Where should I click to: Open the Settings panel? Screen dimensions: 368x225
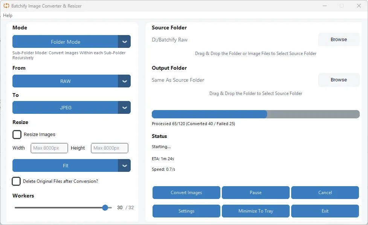pyautogui.click(x=186, y=211)
